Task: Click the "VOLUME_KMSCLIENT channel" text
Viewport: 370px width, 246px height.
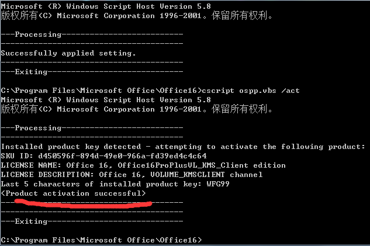Action: click(x=206, y=175)
